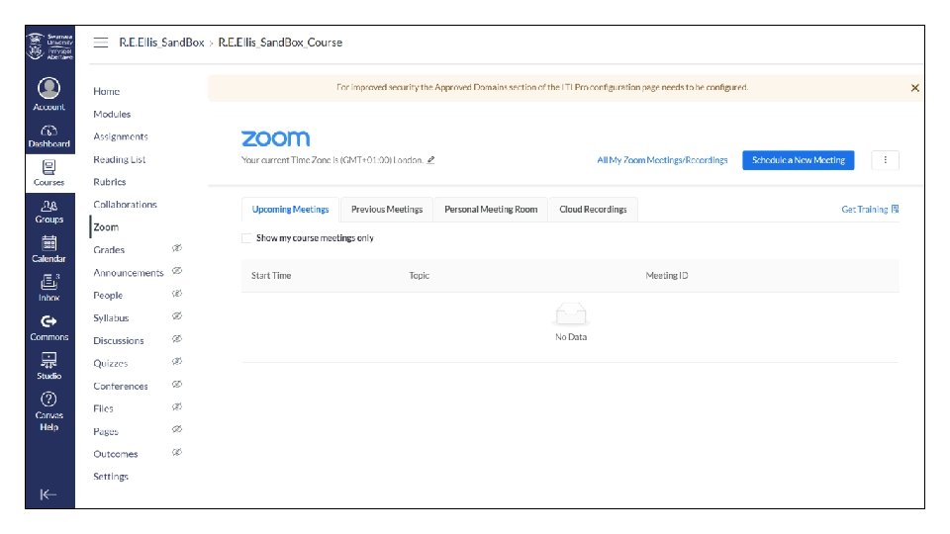Open the Calendar icon
The width and height of the screenshot is (950, 534).
tap(49, 243)
